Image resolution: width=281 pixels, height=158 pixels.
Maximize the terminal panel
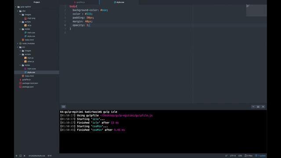(x=258, y=107)
